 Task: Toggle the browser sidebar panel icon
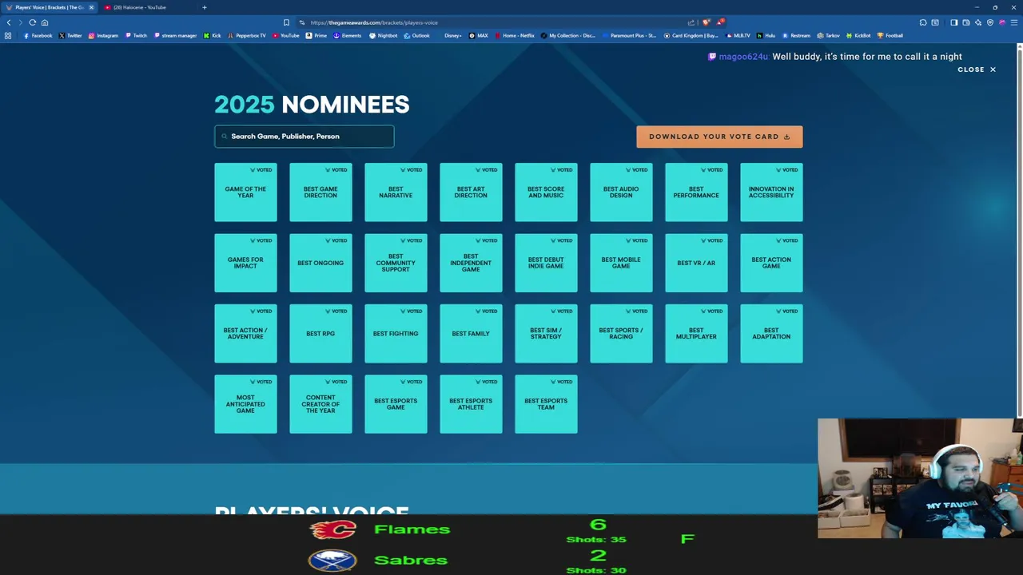[x=953, y=22]
